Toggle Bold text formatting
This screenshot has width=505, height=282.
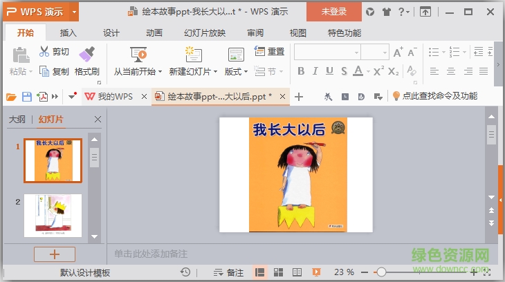click(301, 71)
